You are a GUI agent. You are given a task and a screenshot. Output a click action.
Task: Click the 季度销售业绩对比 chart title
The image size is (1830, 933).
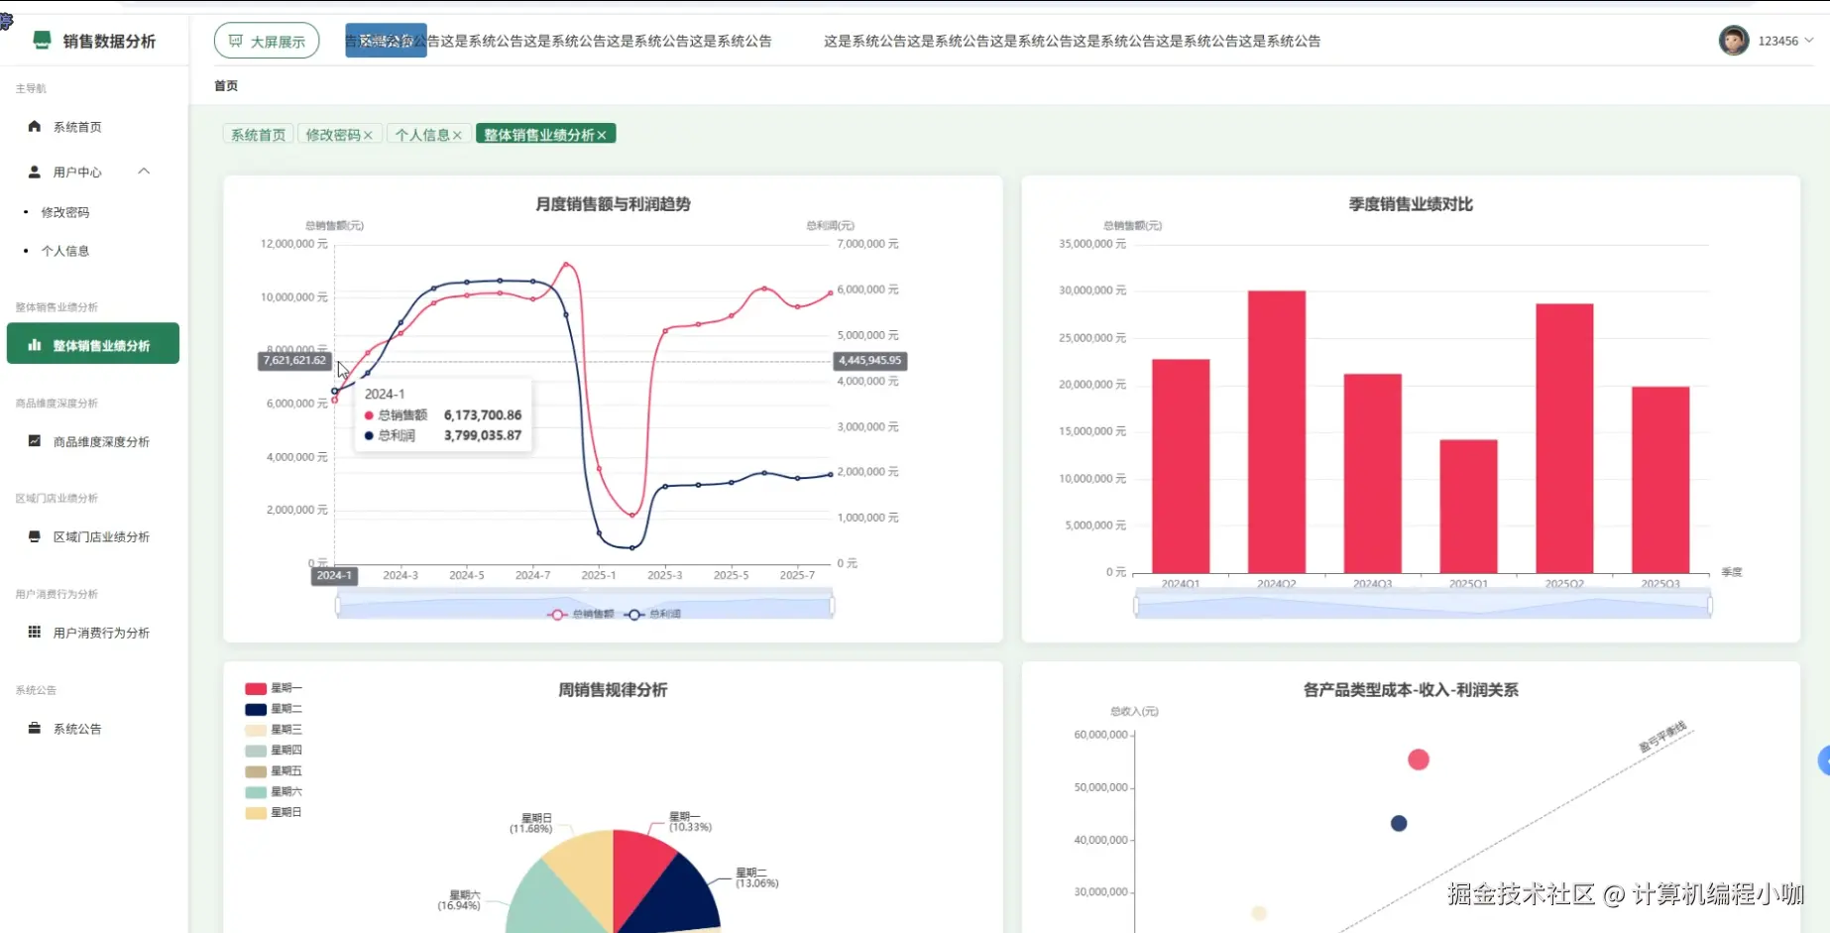(1411, 204)
